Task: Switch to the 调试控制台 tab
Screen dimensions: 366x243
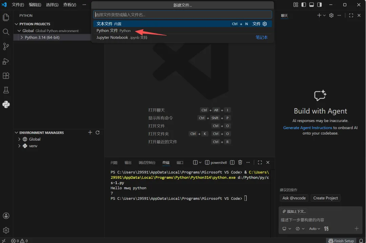Action: (147, 163)
